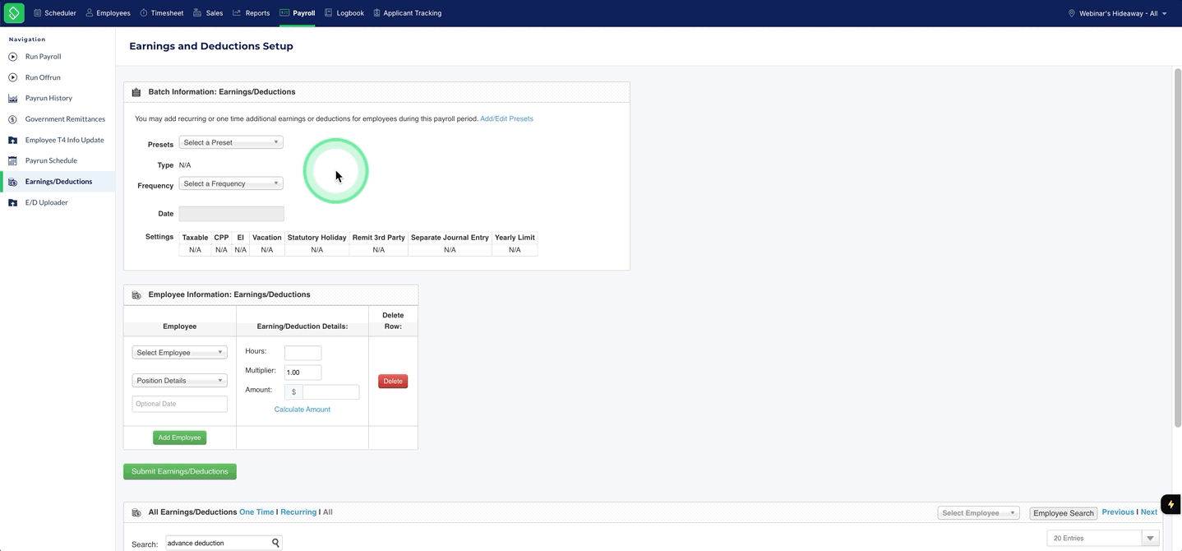Screen dimensions: 1182x551
Task: Click the Add Employee button
Action: click(179, 438)
